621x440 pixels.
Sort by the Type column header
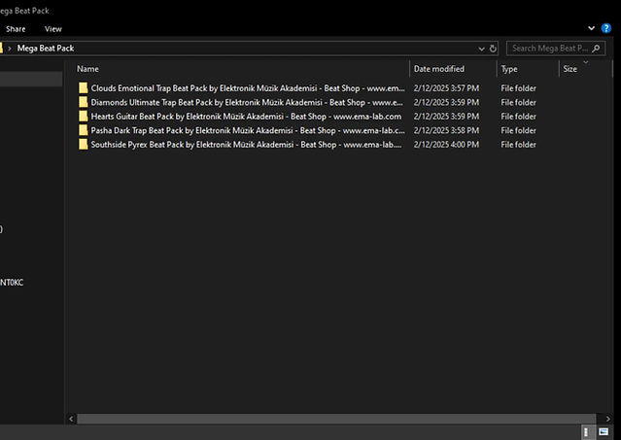click(x=509, y=69)
